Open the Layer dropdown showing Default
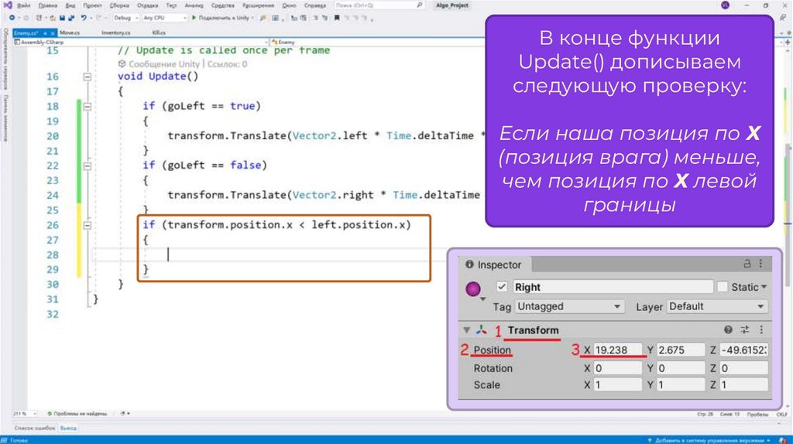Image resolution: width=793 pixels, height=444 pixels. (716, 306)
